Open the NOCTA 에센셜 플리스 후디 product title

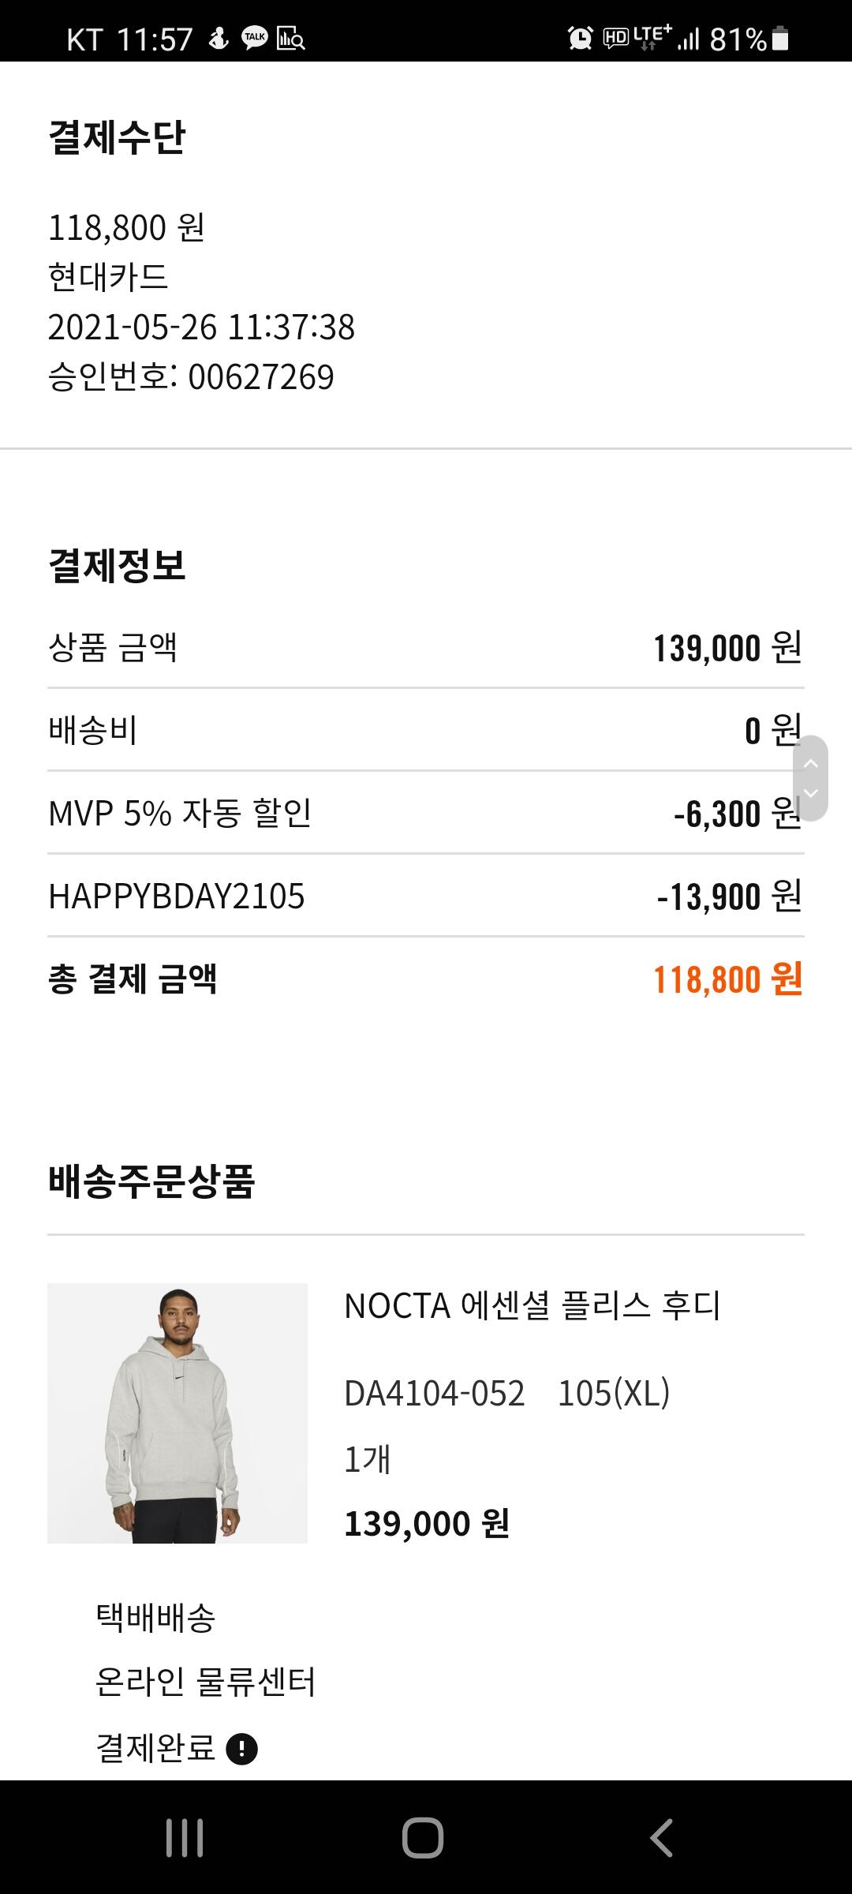[x=532, y=1306]
